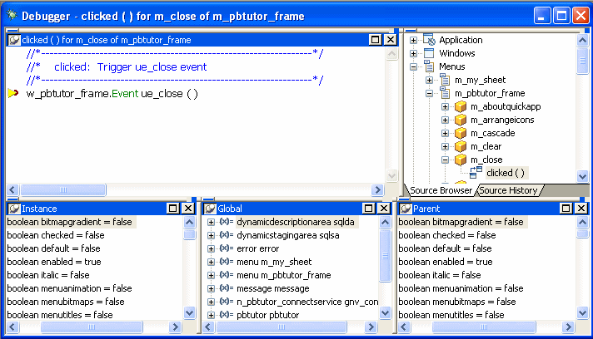Click Instance pane scroll down arrow
This screenshot has height=339, width=593.
point(189,312)
